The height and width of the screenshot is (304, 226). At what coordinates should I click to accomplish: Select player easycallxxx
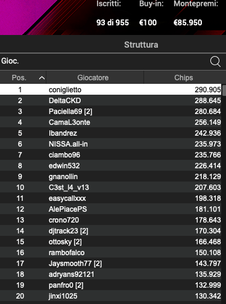(x=67, y=198)
